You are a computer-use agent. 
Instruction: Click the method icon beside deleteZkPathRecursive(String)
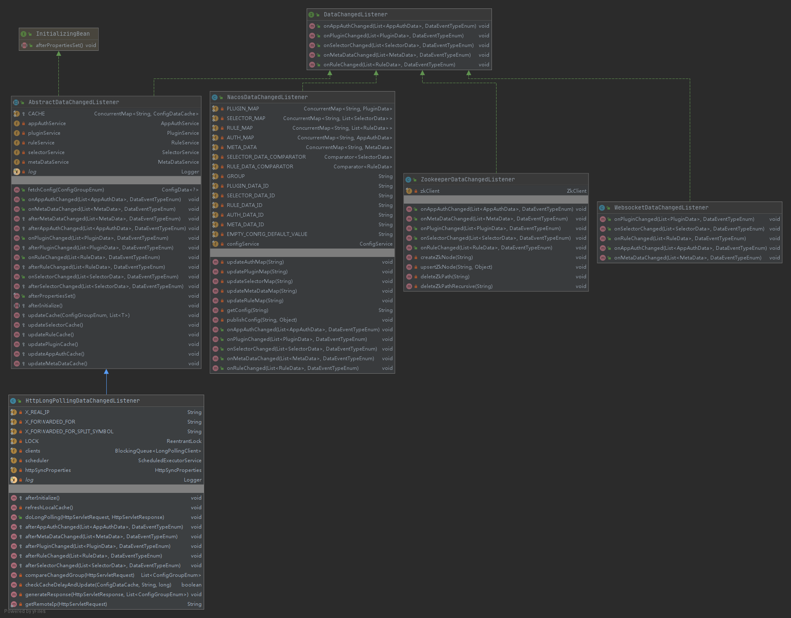point(409,286)
